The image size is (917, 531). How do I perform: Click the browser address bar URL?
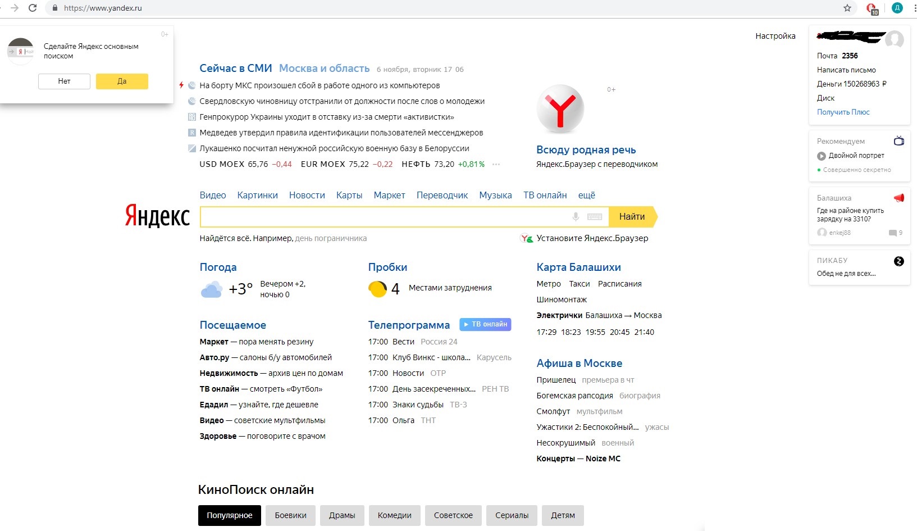pyautogui.click(x=103, y=8)
